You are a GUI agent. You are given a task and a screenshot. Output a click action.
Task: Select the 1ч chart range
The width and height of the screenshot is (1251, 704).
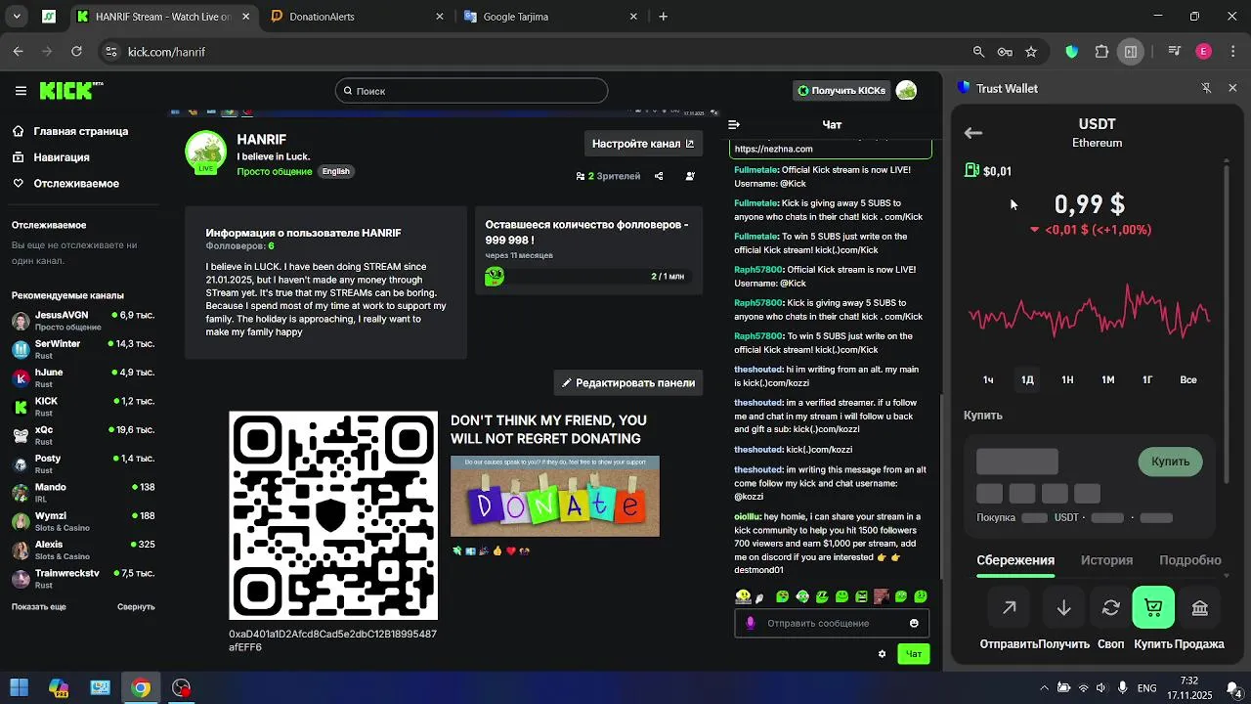988,379
